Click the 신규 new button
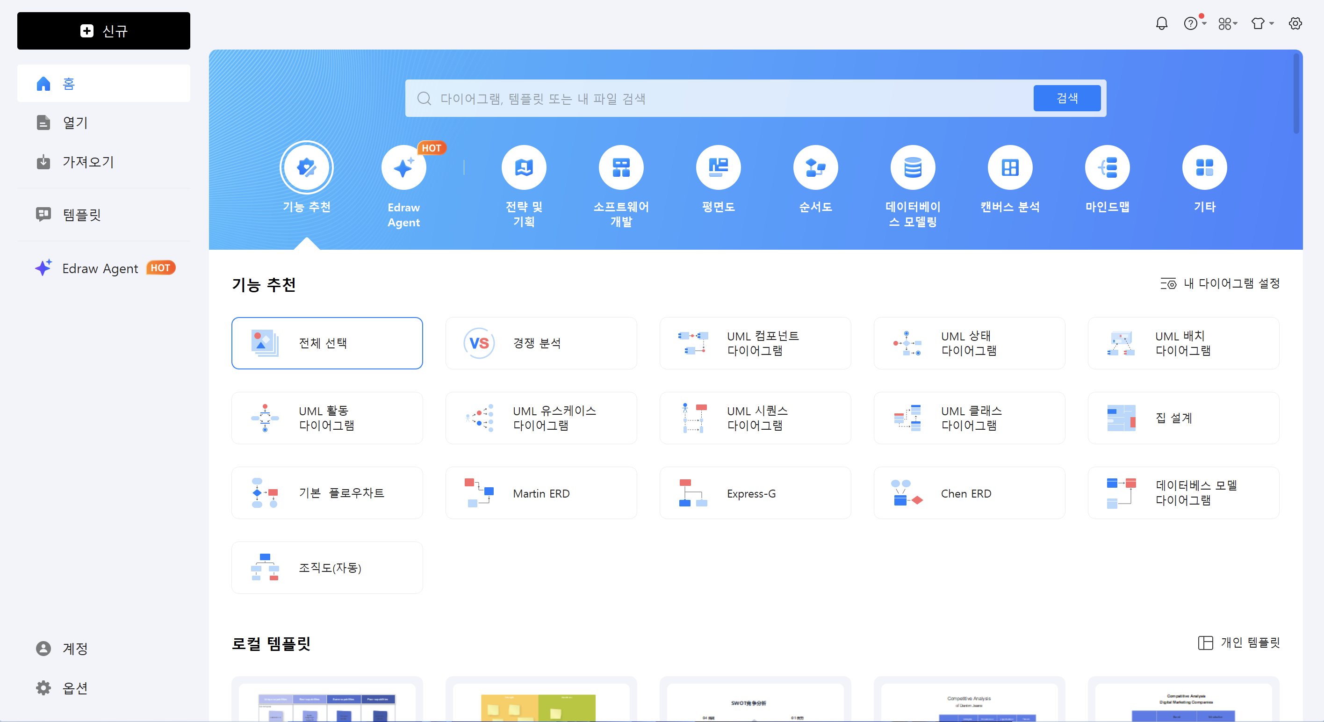This screenshot has height=722, width=1324. (103, 31)
